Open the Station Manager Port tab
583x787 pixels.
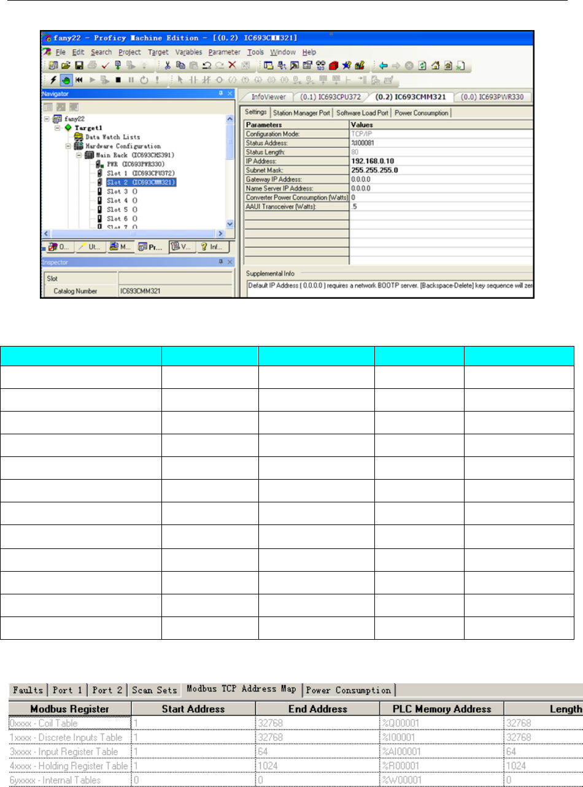pos(303,112)
